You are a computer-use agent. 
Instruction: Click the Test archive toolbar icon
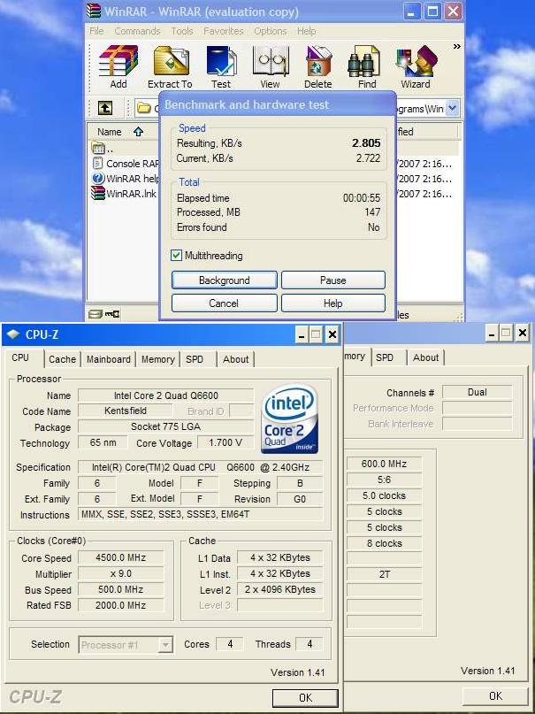coord(221,66)
